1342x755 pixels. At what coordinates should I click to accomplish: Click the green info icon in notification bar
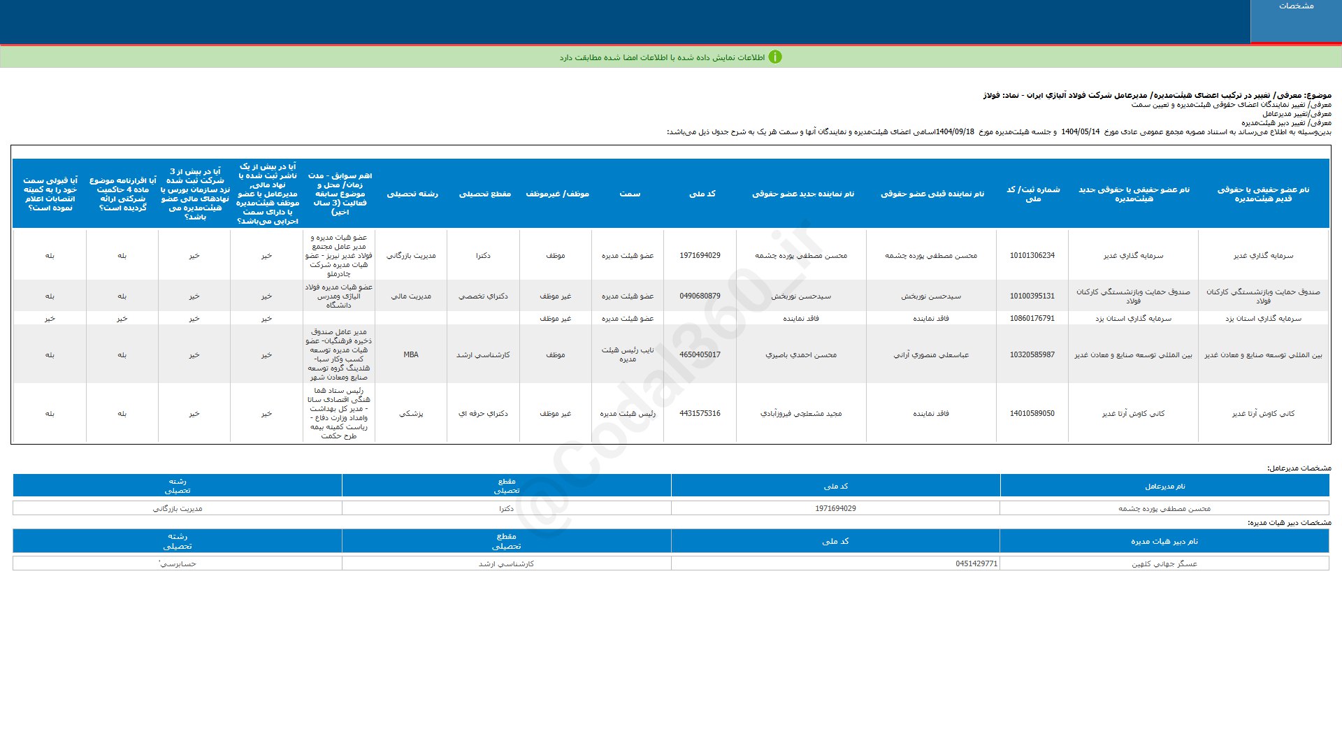pos(774,57)
